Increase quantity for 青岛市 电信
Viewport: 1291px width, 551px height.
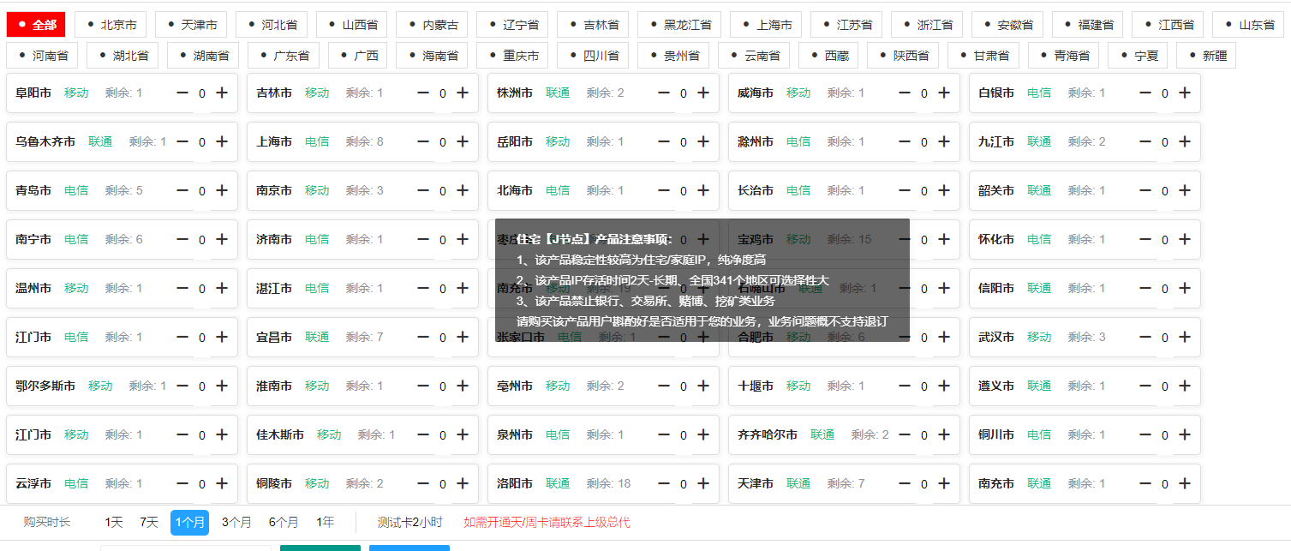220,190
